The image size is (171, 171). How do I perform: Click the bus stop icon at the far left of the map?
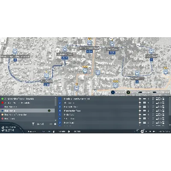(15, 51)
